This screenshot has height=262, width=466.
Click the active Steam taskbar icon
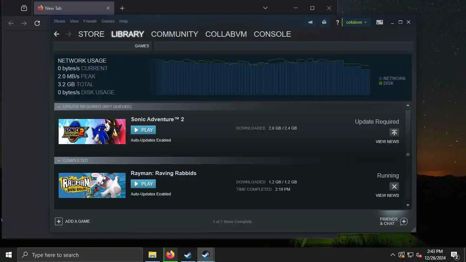tap(206, 255)
